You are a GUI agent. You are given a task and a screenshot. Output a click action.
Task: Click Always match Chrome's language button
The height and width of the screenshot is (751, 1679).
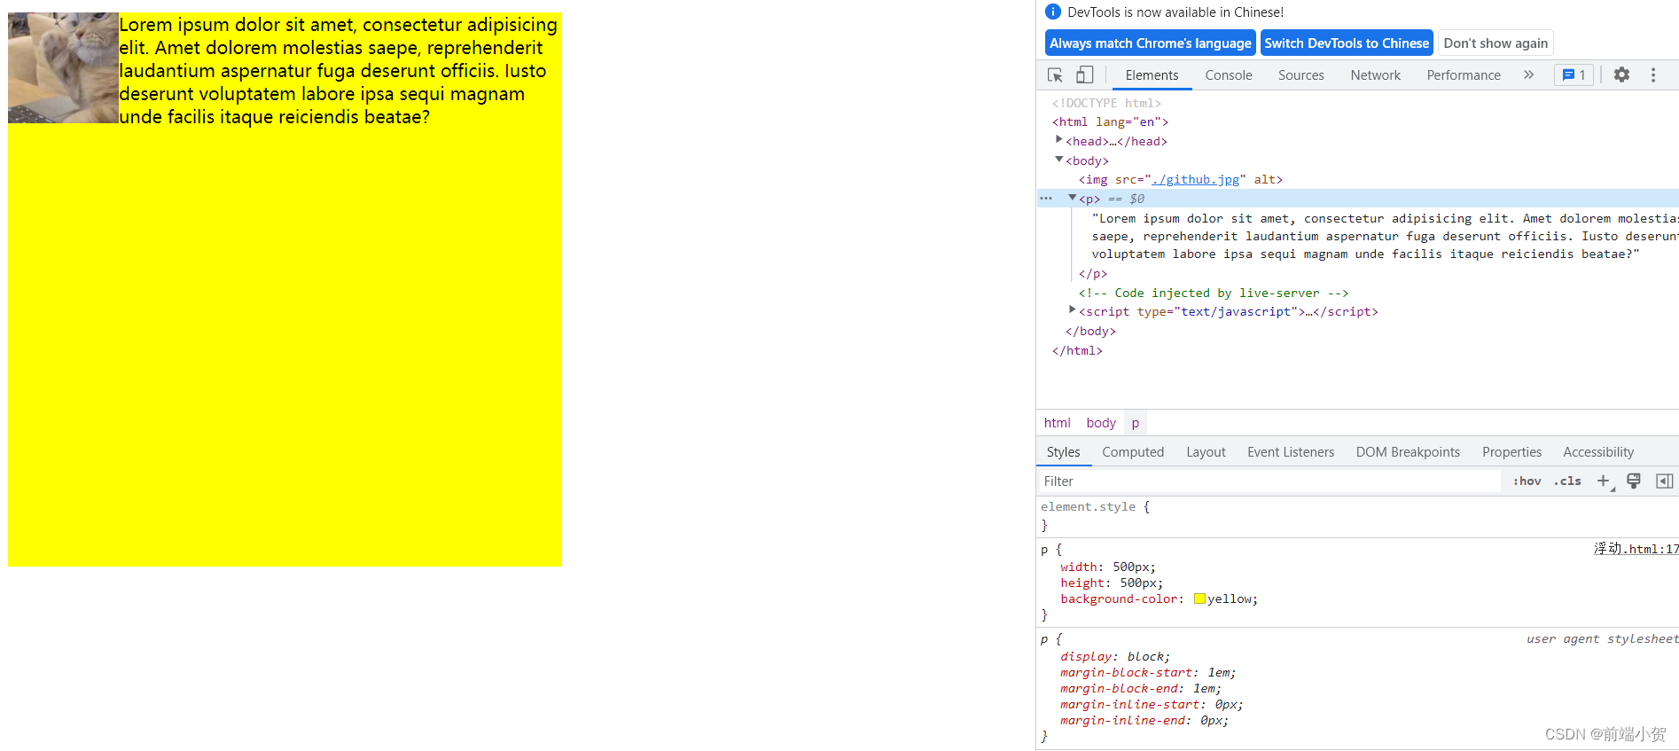coord(1151,43)
